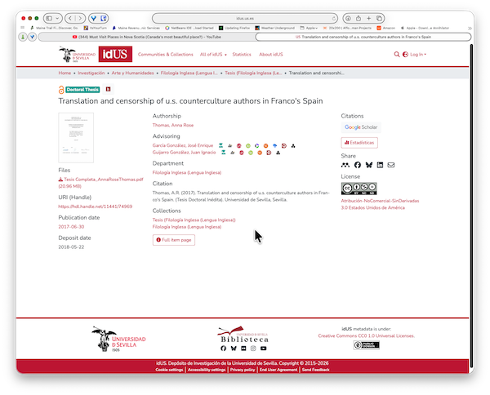The height and width of the screenshot is (395, 490).
Task: Share the item on Bluesky
Action: click(x=369, y=165)
